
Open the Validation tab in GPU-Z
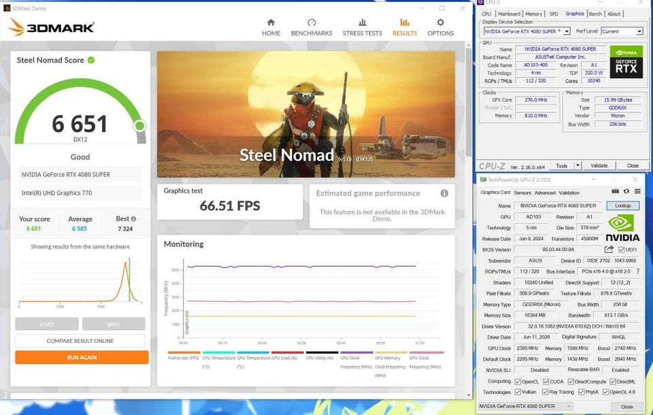pos(569,193)
